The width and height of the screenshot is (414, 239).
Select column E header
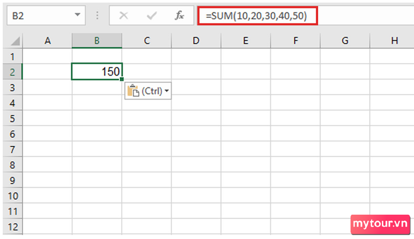(x=245, y=41)
